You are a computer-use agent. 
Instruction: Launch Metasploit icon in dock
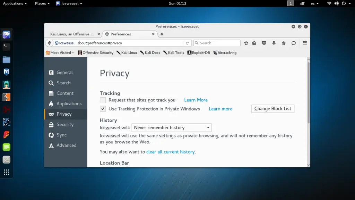click(6, 72)
